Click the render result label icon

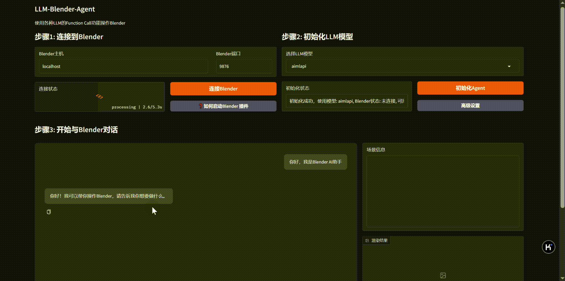point(367,241)
